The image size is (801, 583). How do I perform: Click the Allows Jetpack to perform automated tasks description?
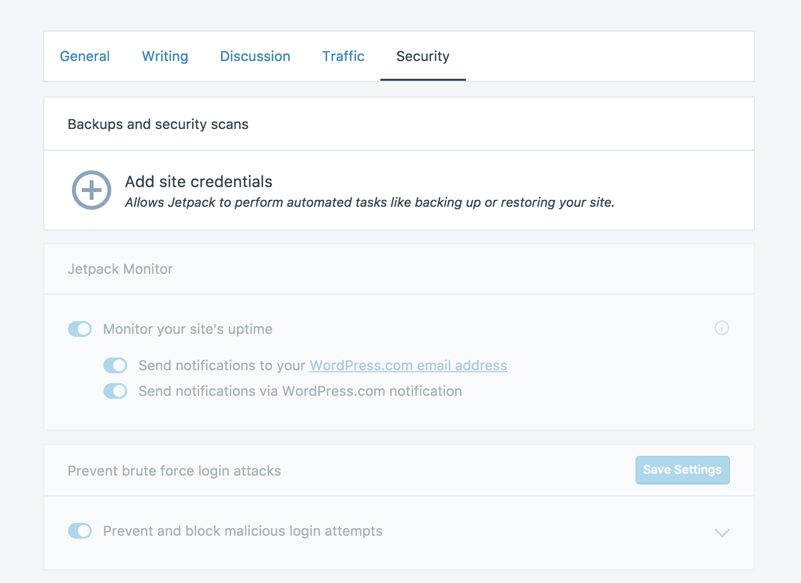[370, 202]
